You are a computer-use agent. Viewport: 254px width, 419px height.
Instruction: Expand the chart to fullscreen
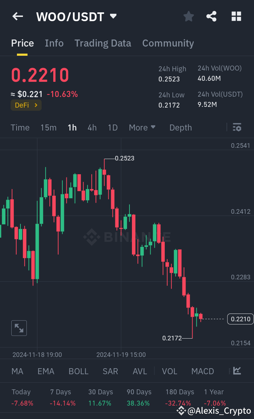[x=19, y=328]
